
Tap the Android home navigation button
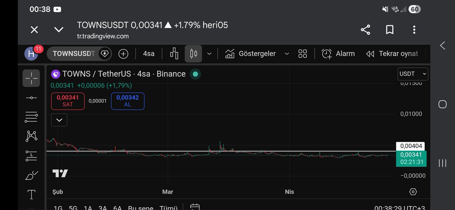442,104
